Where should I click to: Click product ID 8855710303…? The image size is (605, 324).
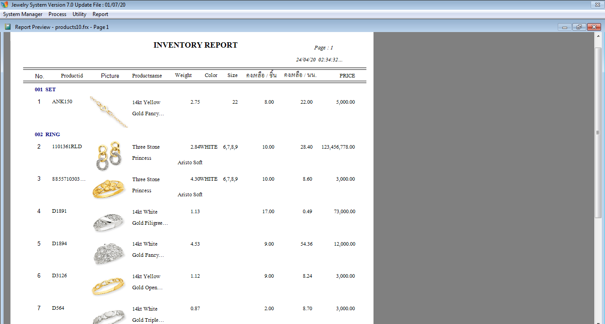pyautogui.click(x=69, y=179)
